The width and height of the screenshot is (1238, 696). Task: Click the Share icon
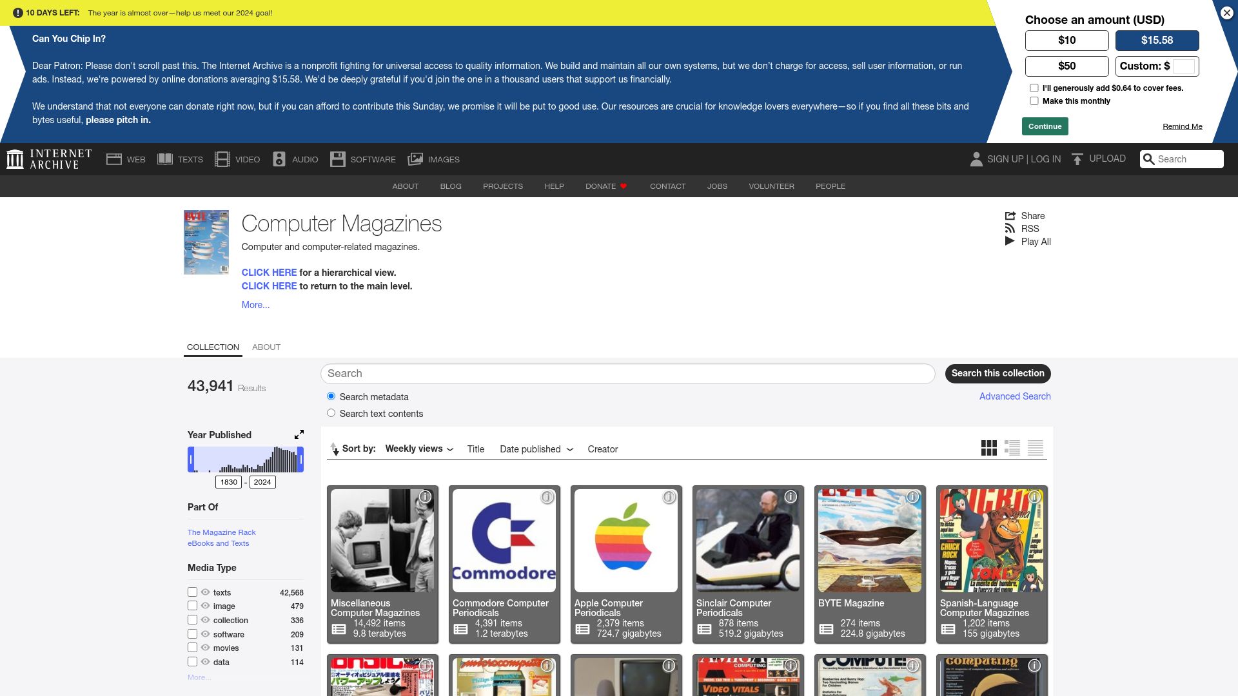(1010, 216)
